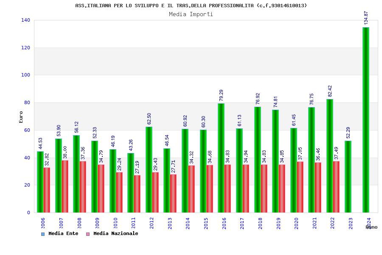Click the value label 82.42
Screen dimensions: 382x255
[x=330, y=91]
